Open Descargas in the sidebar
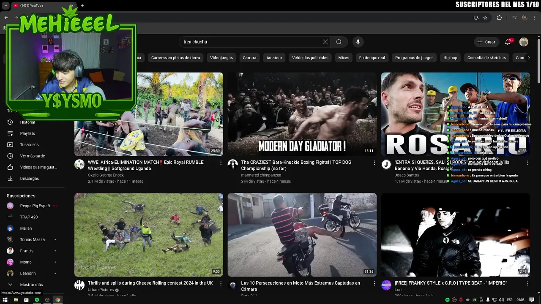Screen dimensions: 541x304 pos(33,179)
